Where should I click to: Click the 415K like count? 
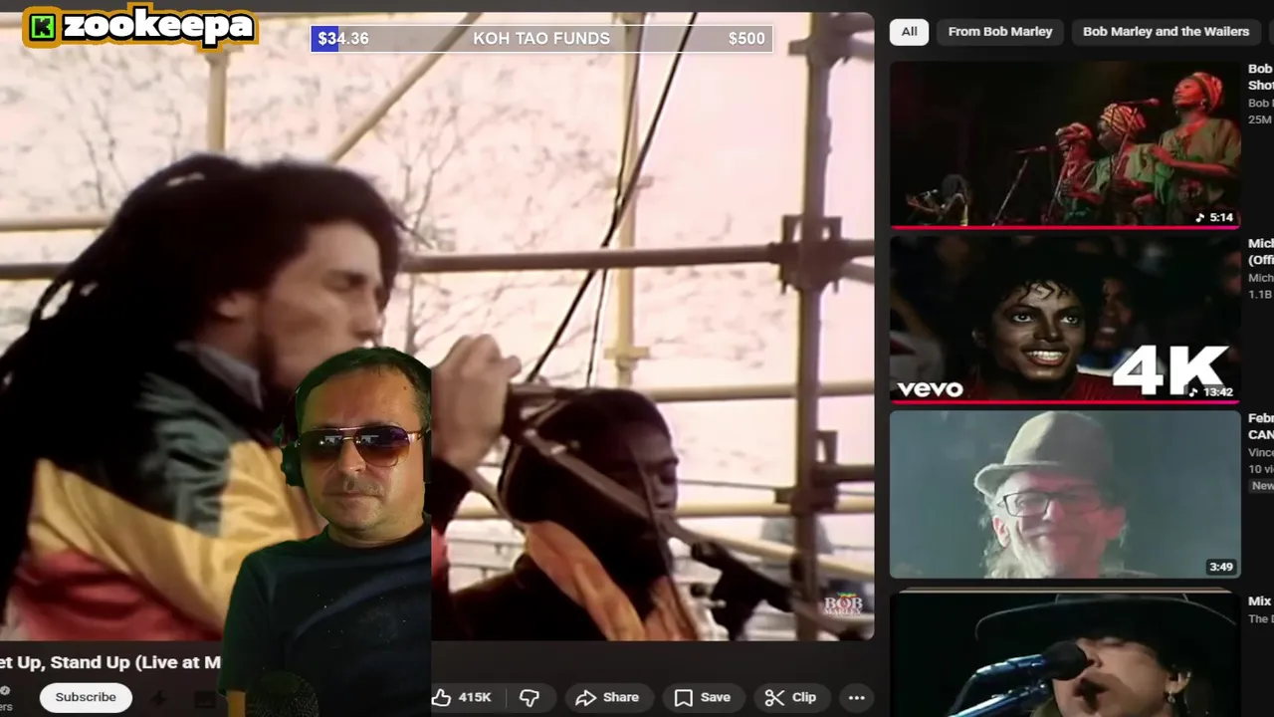point(475,697)
